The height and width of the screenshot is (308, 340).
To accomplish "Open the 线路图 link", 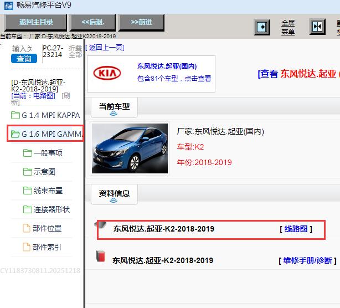I will [296, 229].
